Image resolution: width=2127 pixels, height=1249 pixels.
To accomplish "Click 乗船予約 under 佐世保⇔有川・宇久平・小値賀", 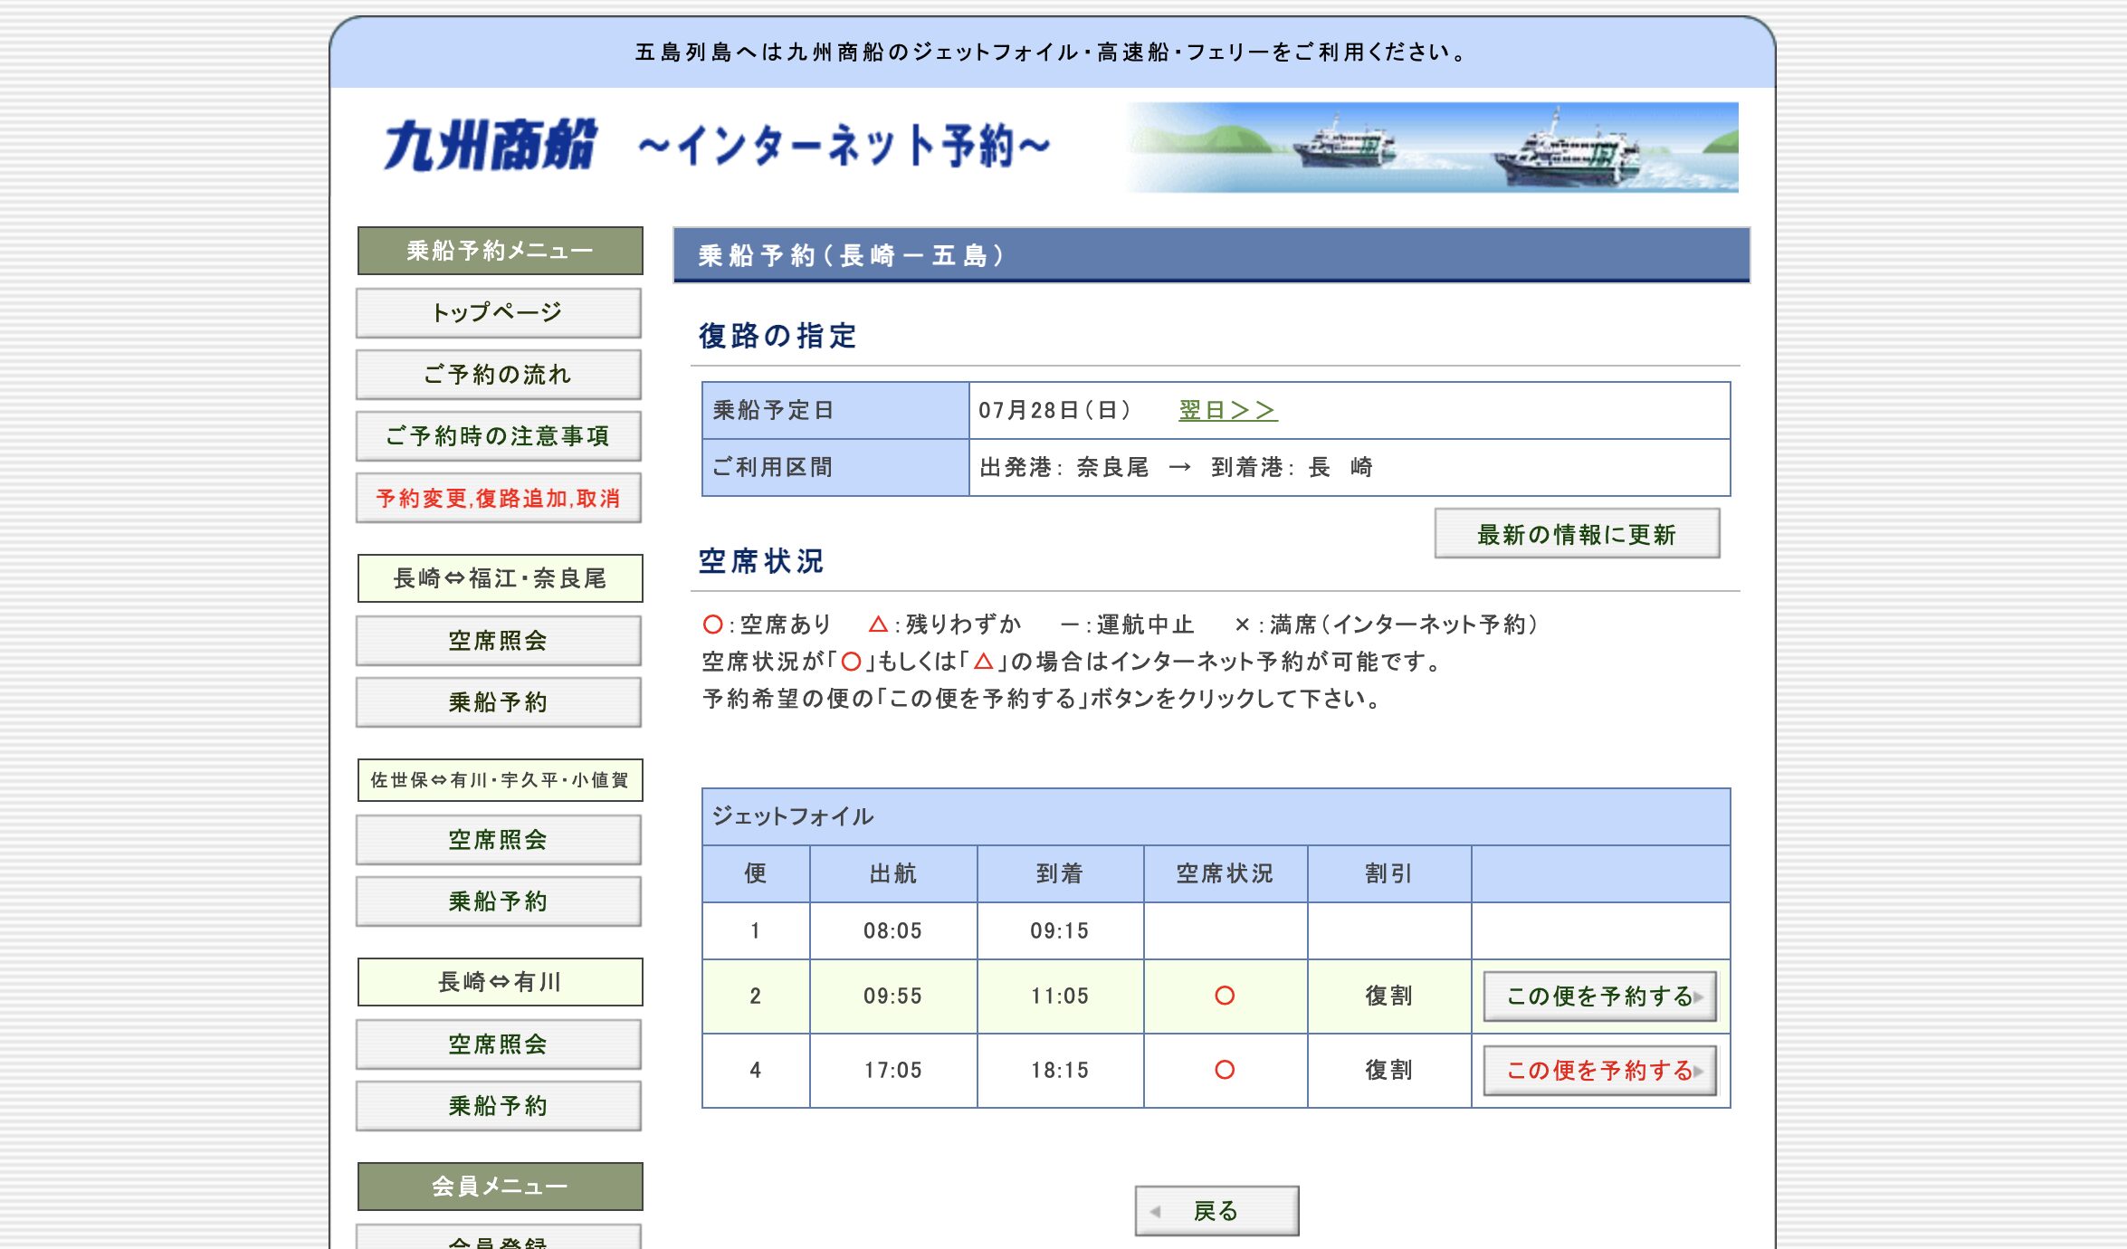I will 499,901.
